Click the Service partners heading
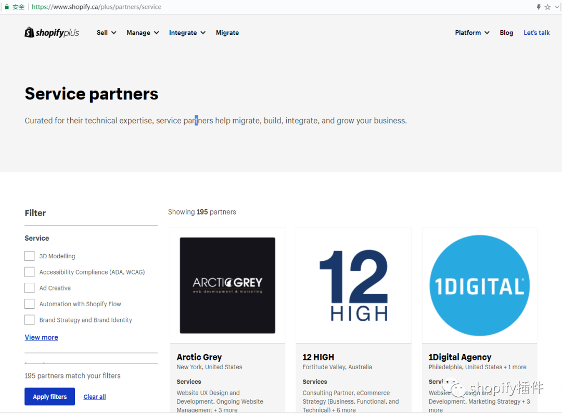 coord(92,94)
